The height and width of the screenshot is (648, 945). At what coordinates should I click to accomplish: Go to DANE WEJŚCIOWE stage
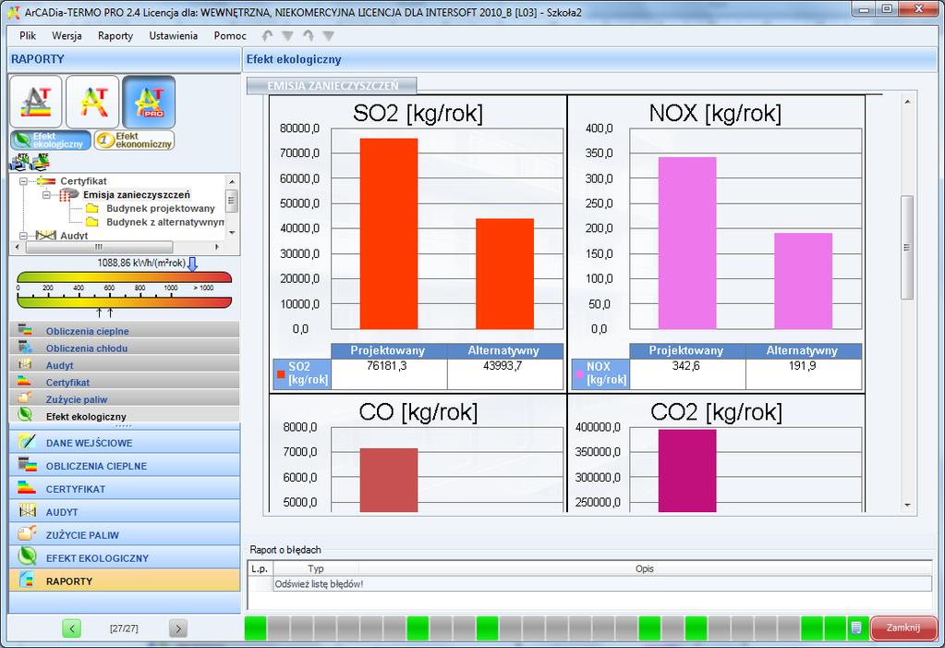(x=125, y=442)
